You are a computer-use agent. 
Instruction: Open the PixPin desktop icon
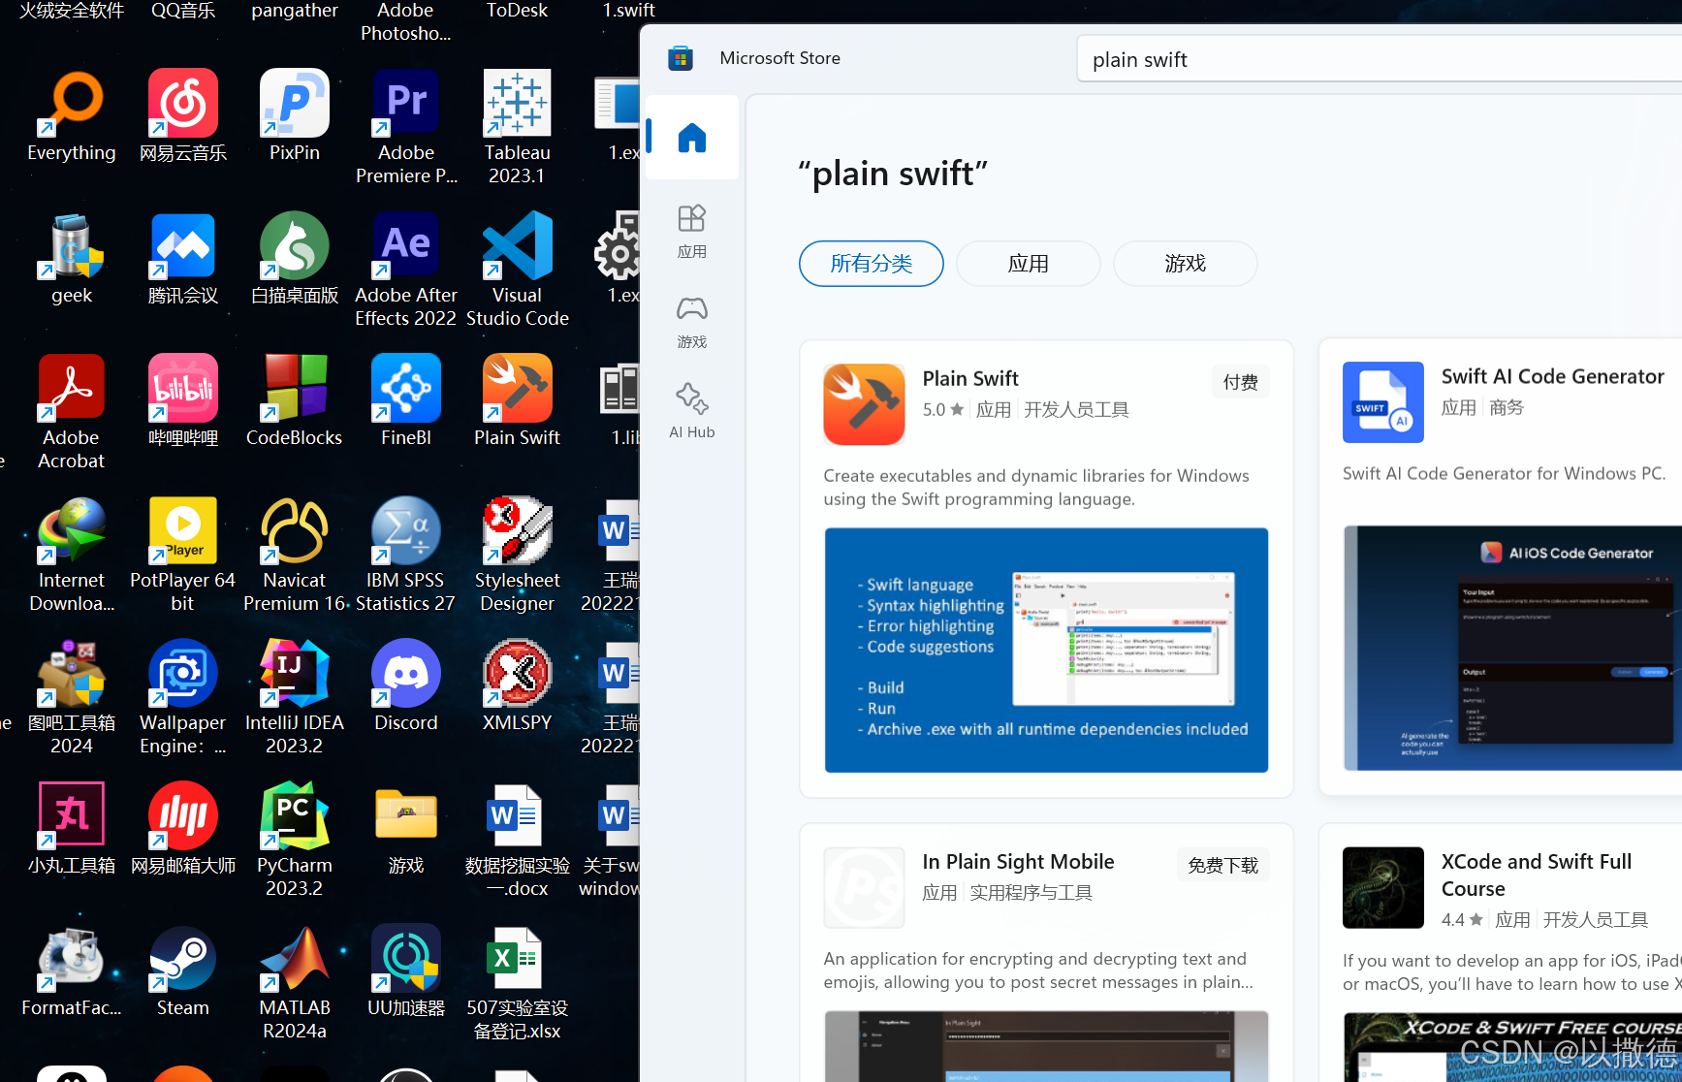(295, 115)
